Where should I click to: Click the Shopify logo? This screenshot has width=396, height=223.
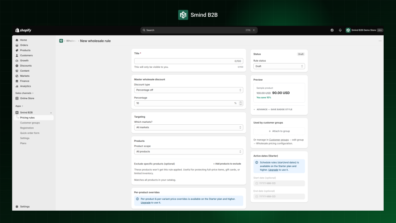coord(23,30)
